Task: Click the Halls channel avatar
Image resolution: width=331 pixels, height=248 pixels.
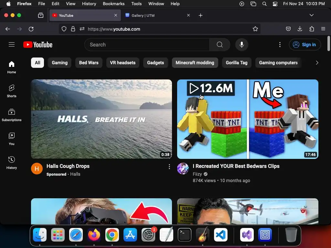Action: click(37, 169)
